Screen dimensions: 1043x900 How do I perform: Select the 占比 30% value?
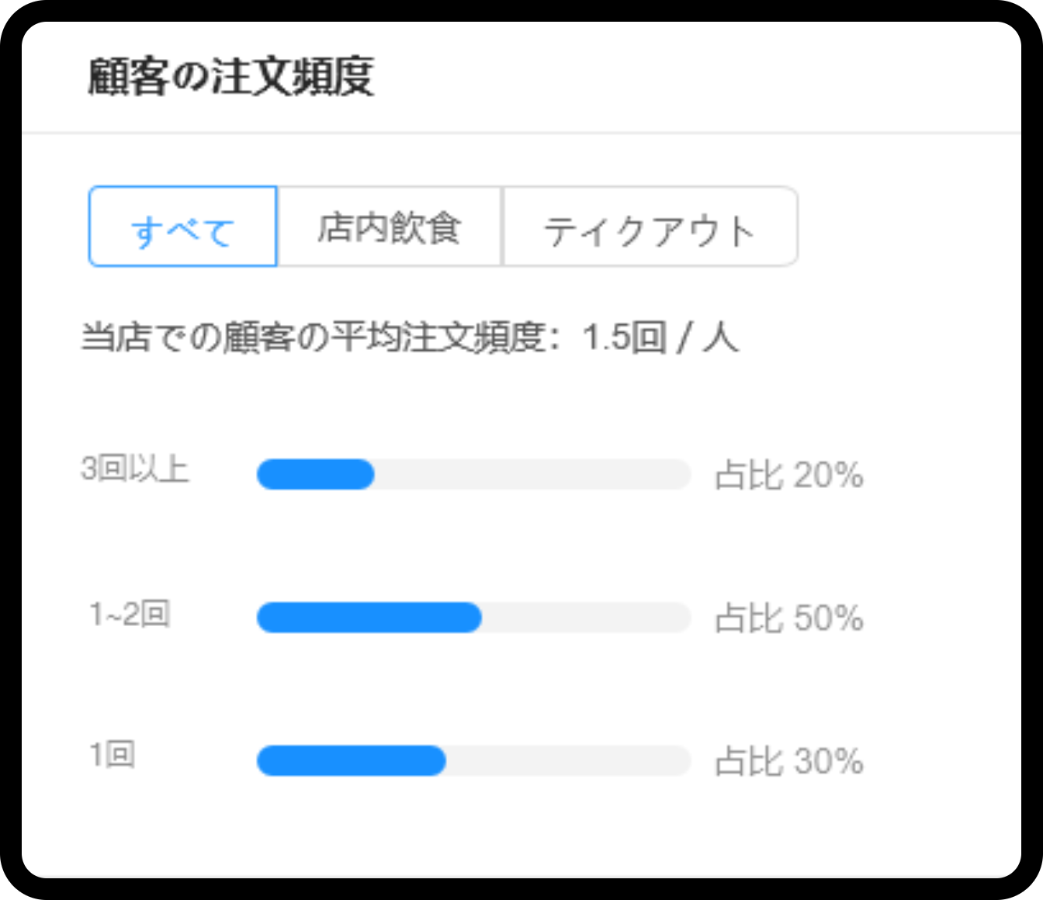(788, 761)
